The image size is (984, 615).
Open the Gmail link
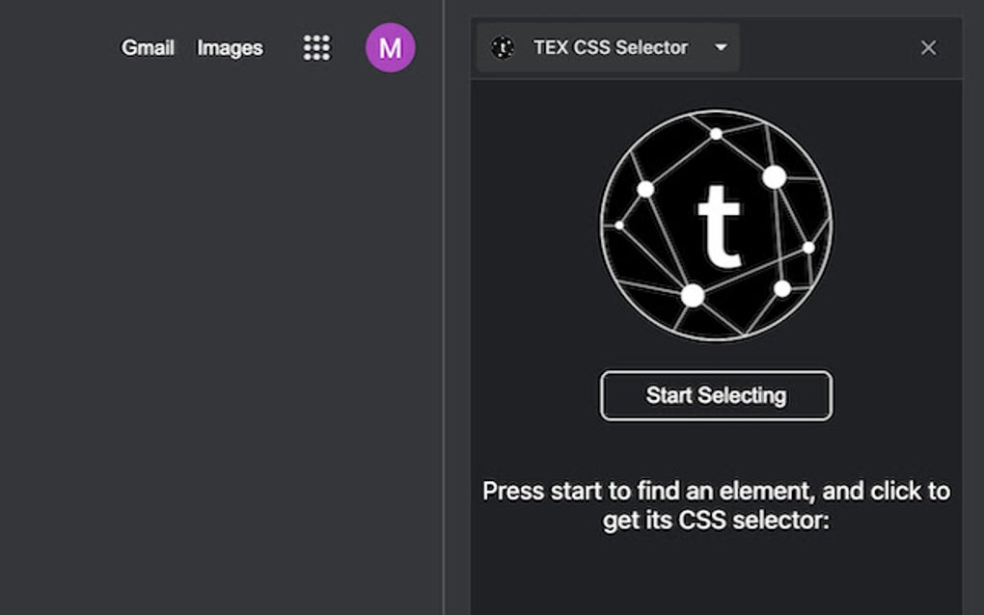[147, 47]
